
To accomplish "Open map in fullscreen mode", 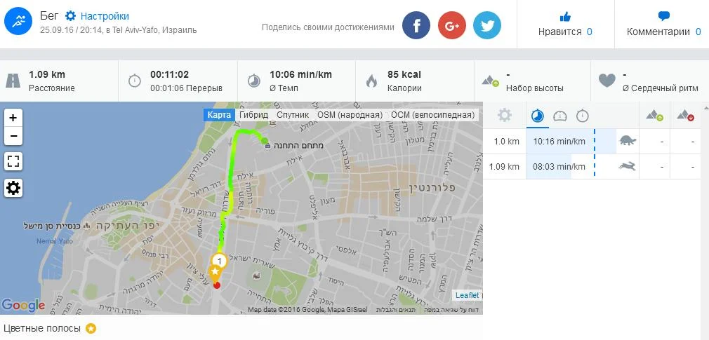I will (x=13, y=161).
